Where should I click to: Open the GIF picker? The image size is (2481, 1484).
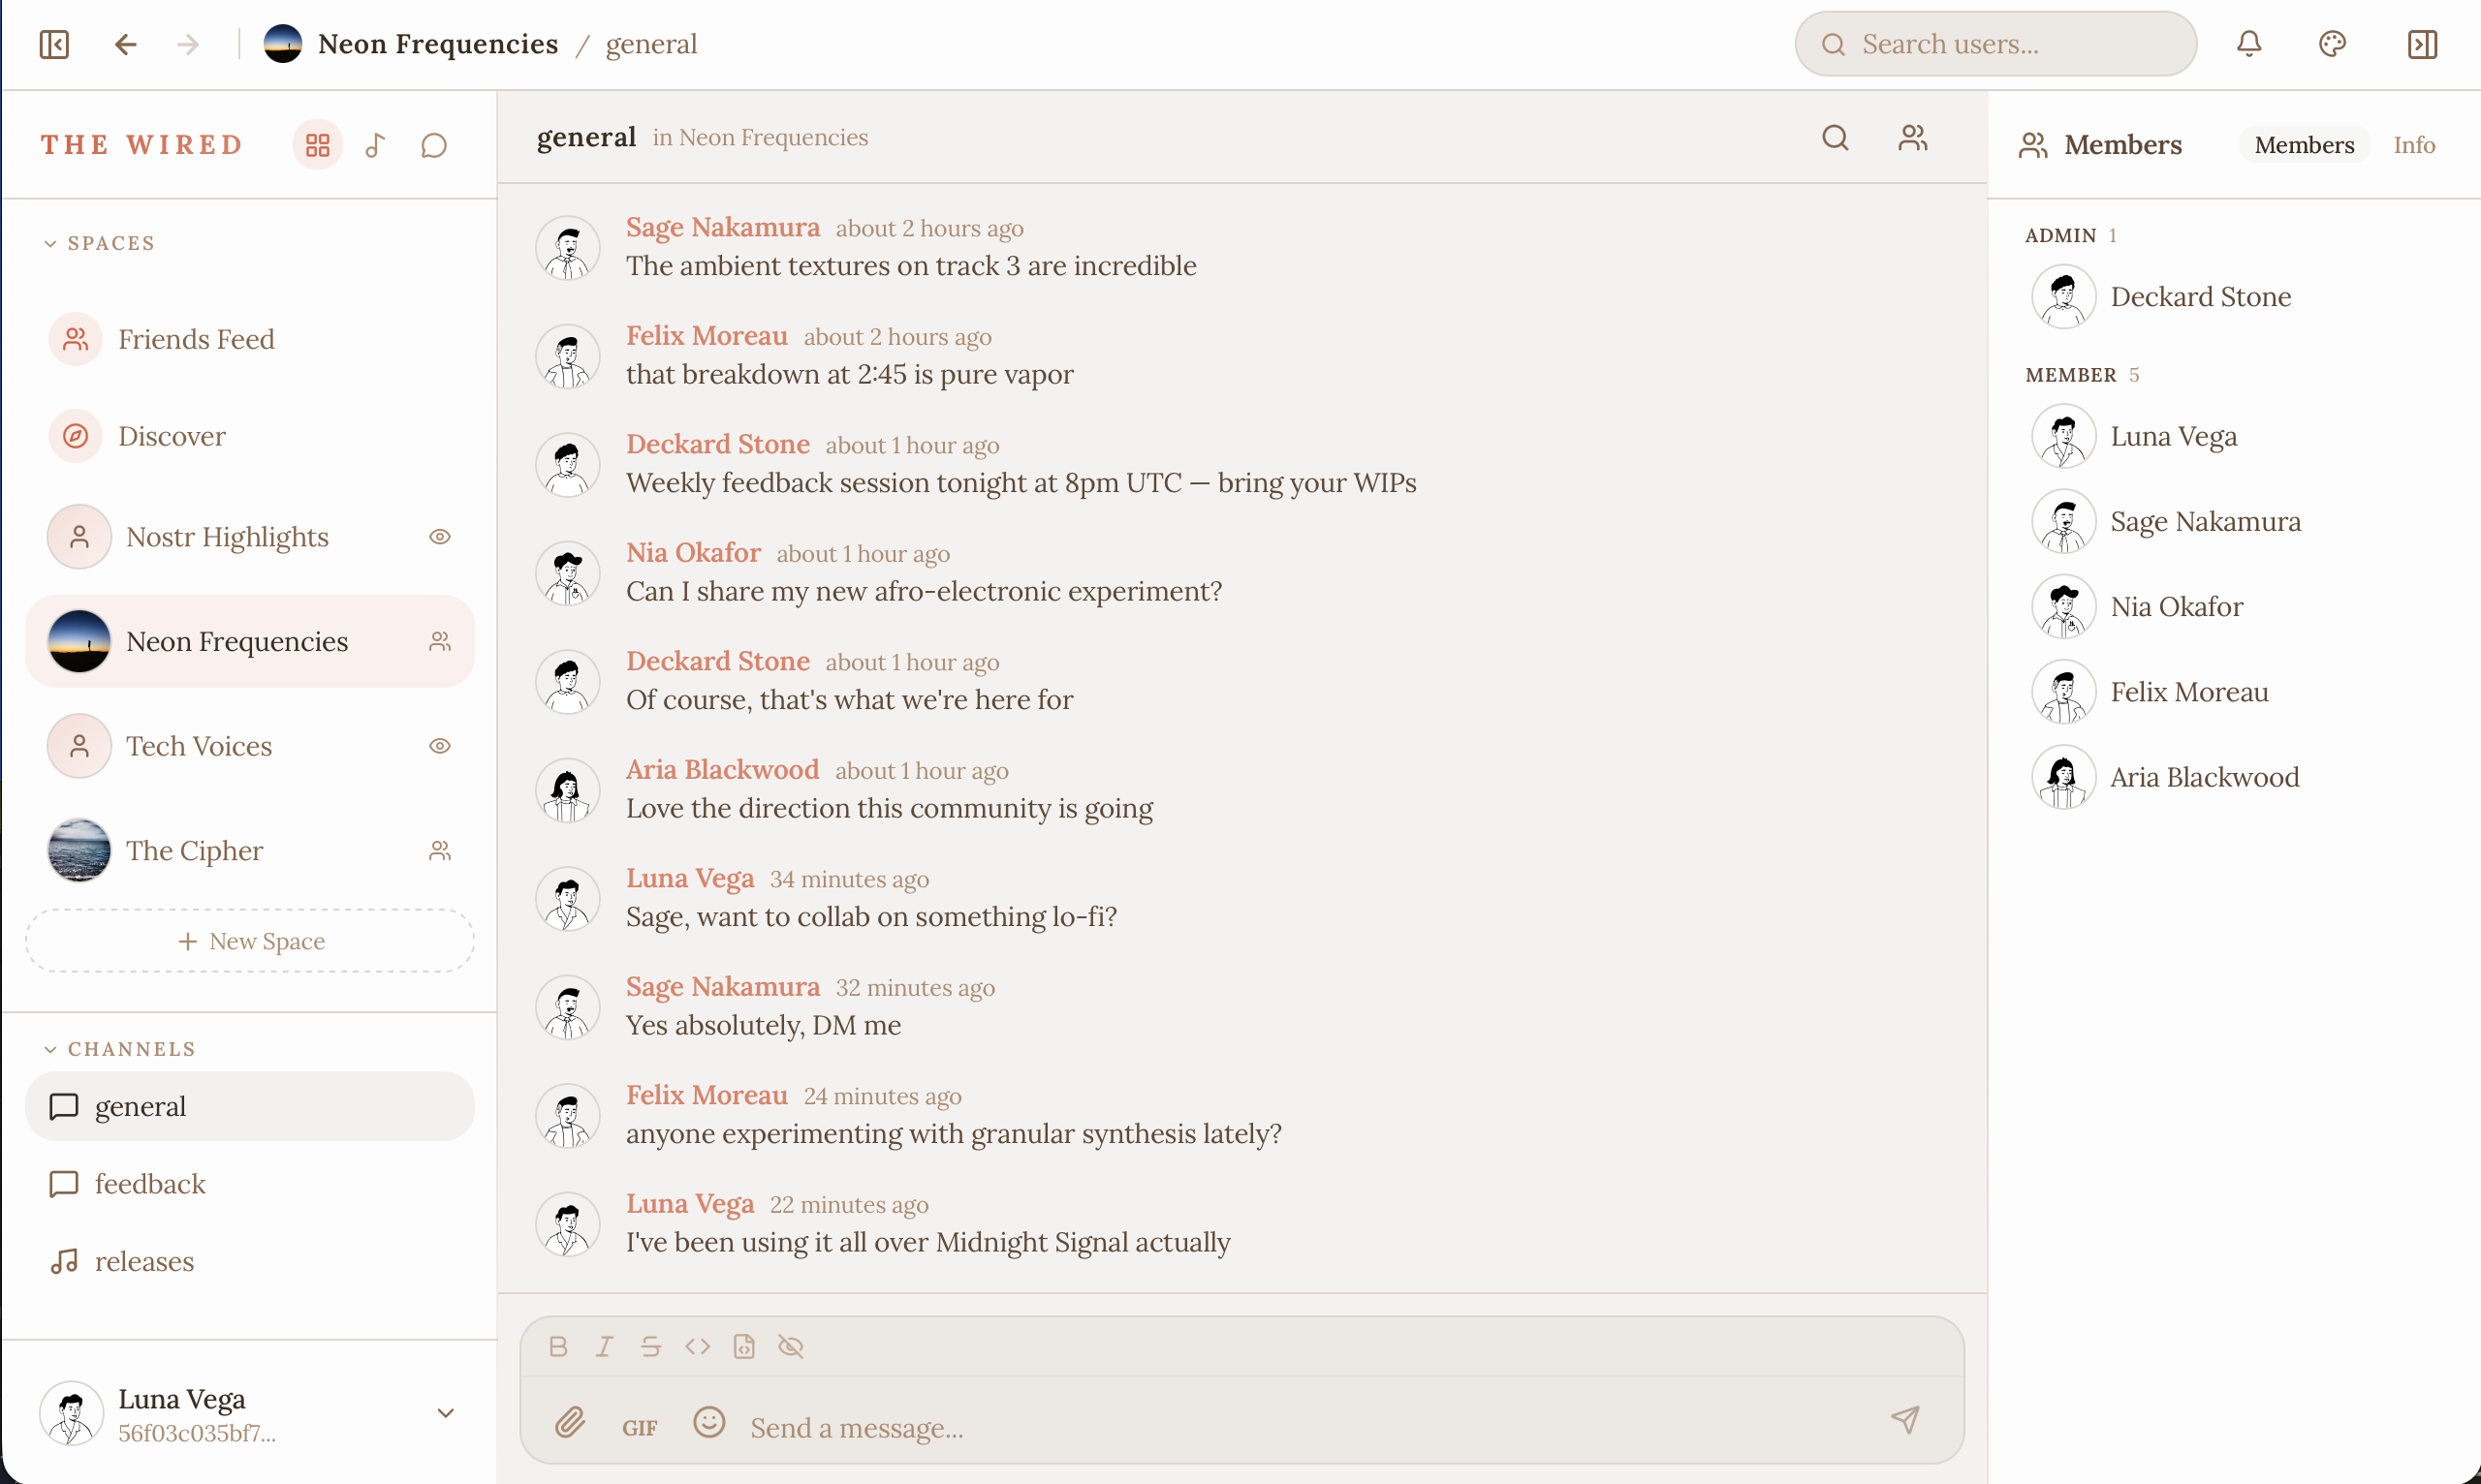tap(640, 1427)
